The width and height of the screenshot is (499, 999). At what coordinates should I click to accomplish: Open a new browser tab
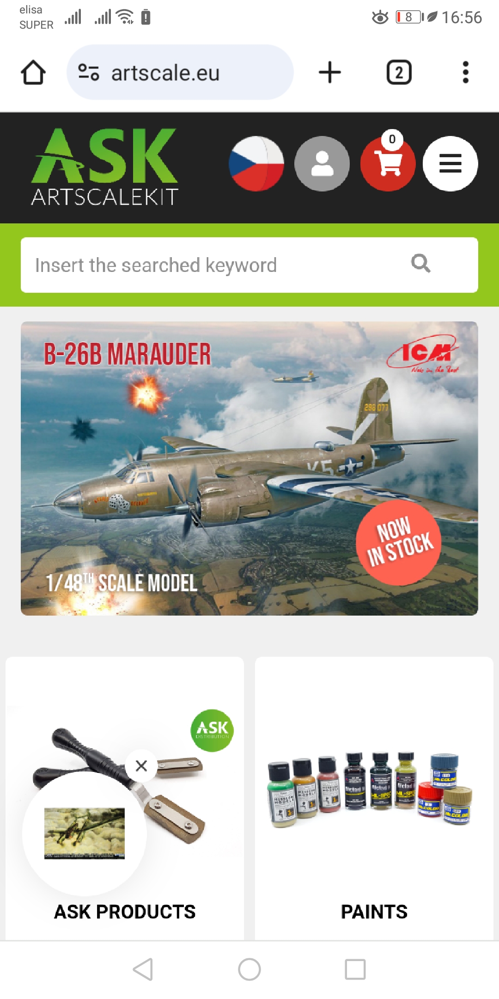tap(330, 73)
